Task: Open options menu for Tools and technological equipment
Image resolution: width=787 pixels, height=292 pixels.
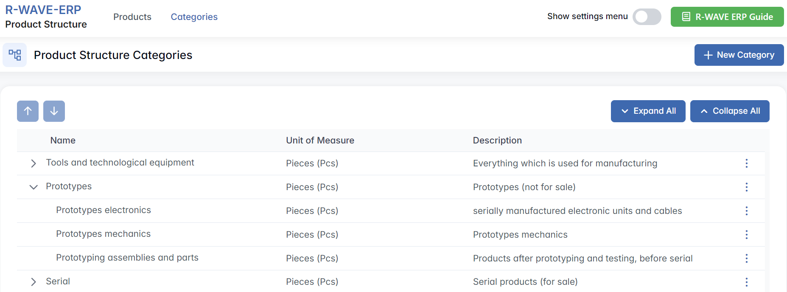Action: pos(746,163)
